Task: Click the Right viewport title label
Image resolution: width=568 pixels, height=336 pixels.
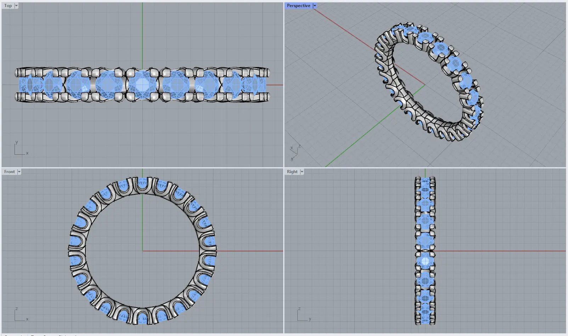Action: click(x=292, y=172)
